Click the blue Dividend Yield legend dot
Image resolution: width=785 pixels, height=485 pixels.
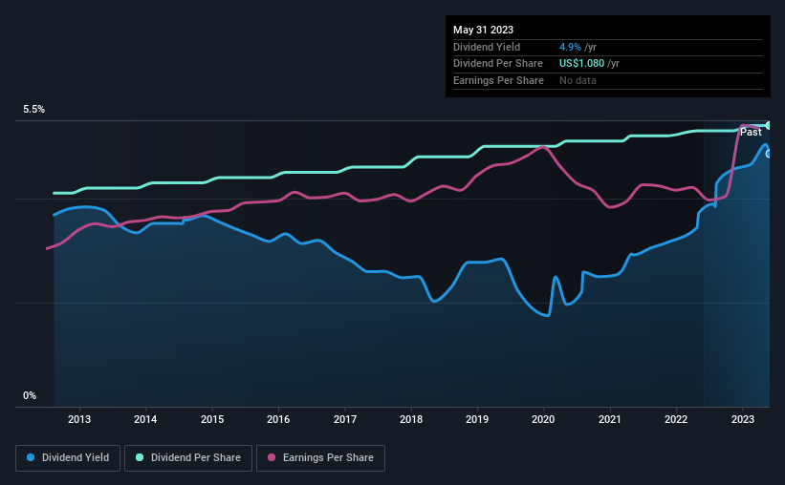31,458
